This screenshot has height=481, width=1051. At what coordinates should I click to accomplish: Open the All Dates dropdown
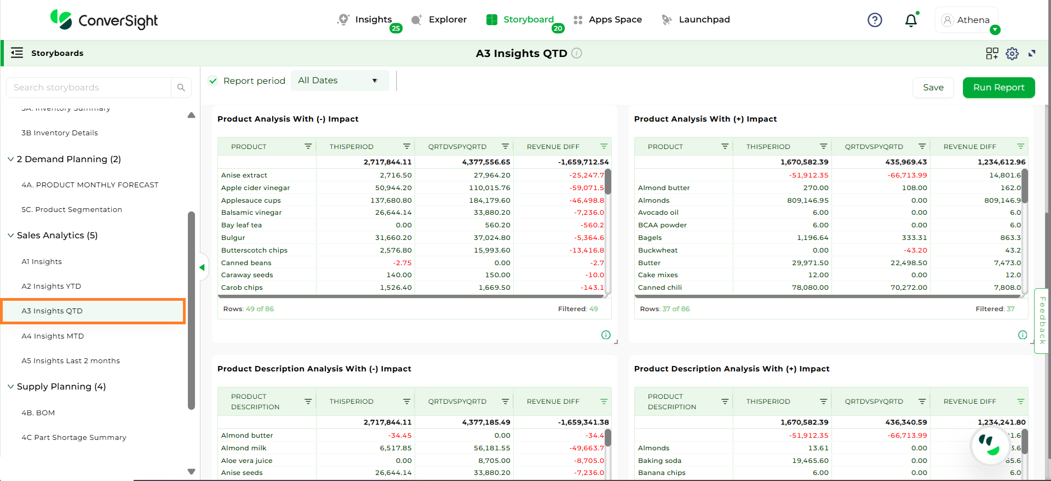coord(340,81)
